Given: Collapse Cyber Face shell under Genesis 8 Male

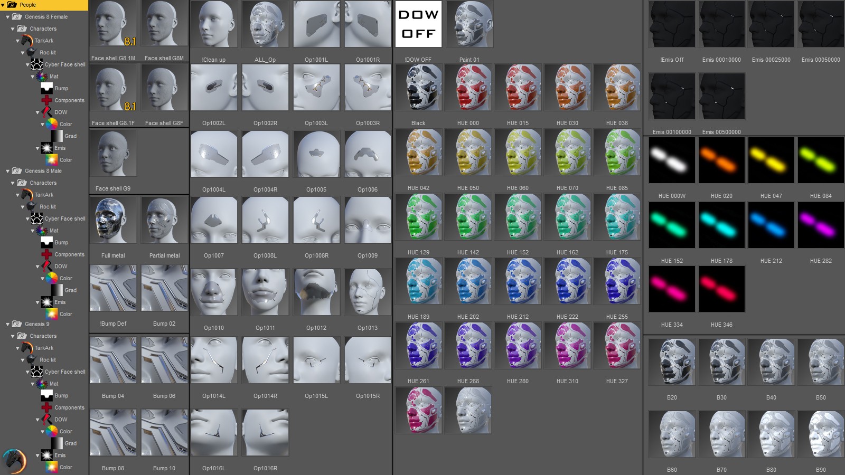Looking at the screenshot, I should (27, 218).
